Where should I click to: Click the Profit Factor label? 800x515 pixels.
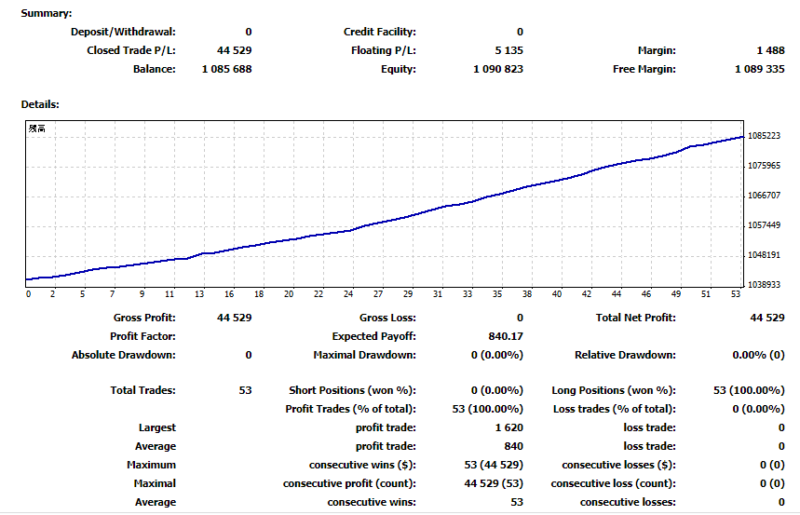tap(142, 336)
